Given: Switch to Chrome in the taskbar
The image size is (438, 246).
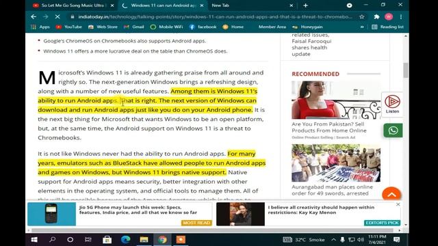Looking at the screenshot, I should [162, 240].
